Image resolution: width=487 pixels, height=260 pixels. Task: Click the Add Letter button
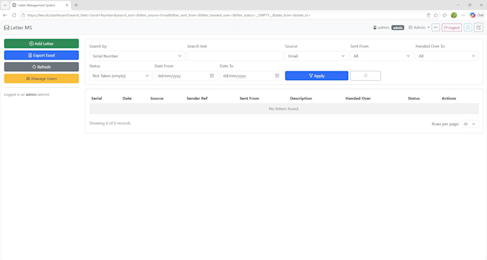(42, 44)
